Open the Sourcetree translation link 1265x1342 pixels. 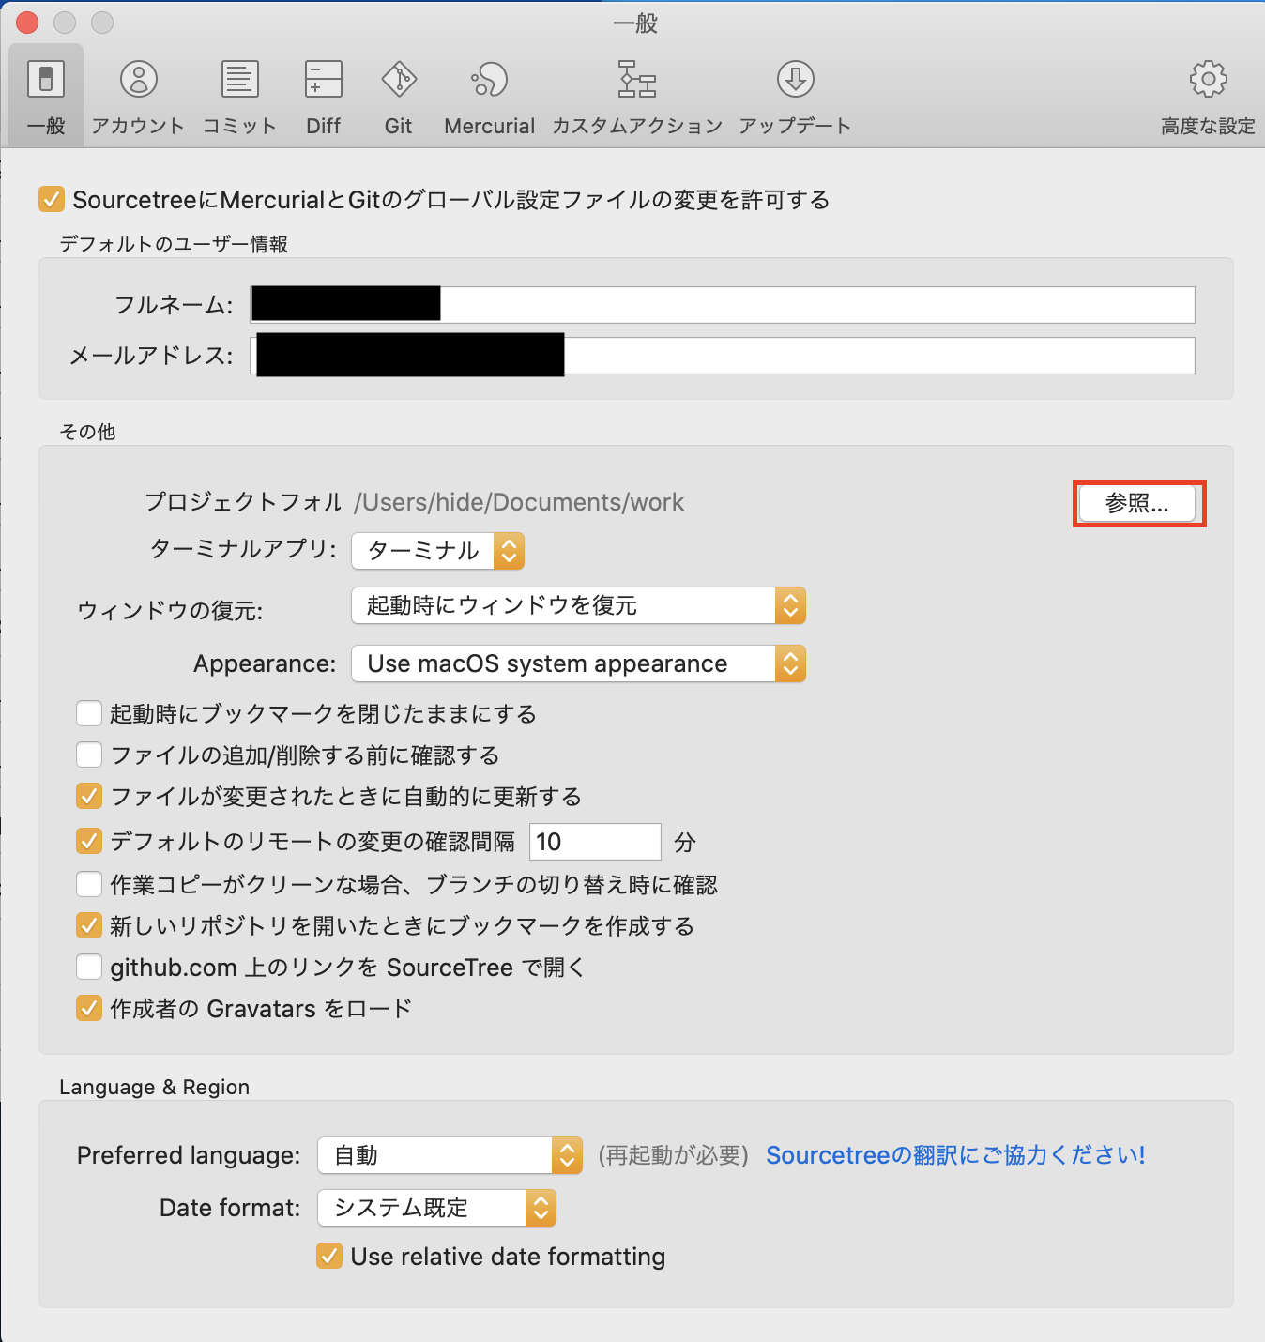click(954, 1155)
